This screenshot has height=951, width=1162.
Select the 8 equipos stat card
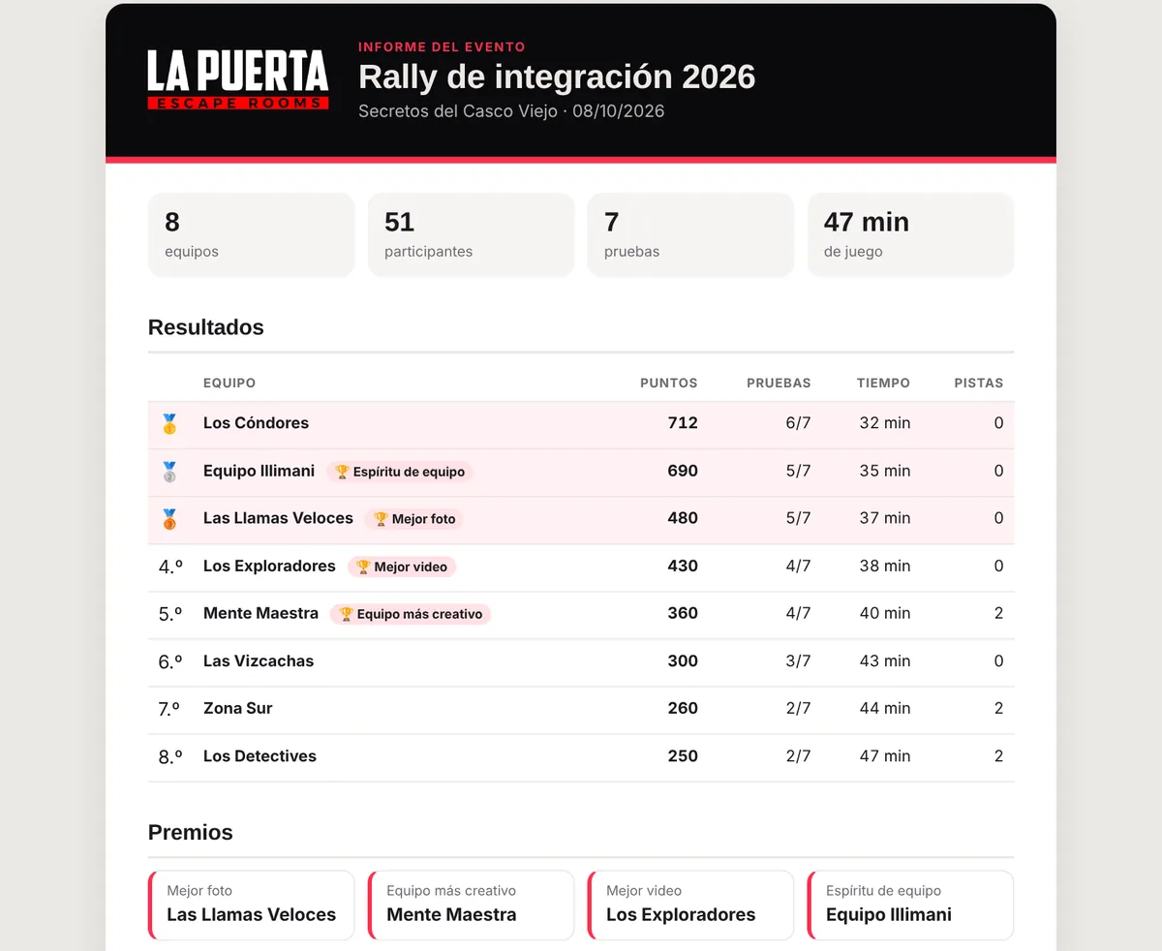click(x=252, y=234)
